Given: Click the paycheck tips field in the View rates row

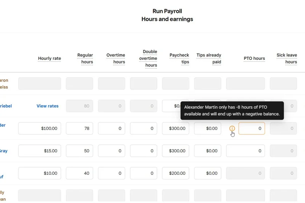Looking at the screenshot, I should point(171,106).
